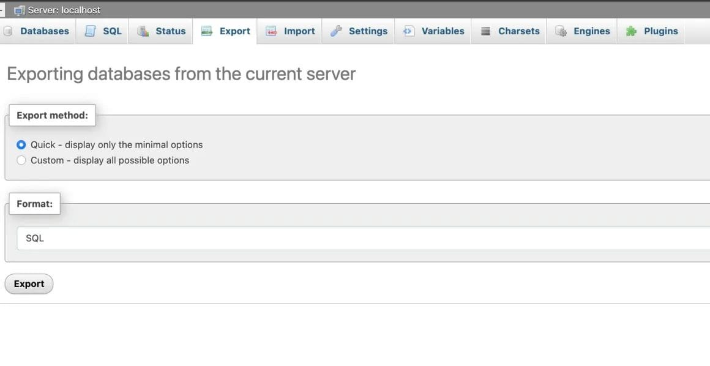This screenshot has height=366, width=710.
Task: Open Variables using its icon
Action: 408,31
